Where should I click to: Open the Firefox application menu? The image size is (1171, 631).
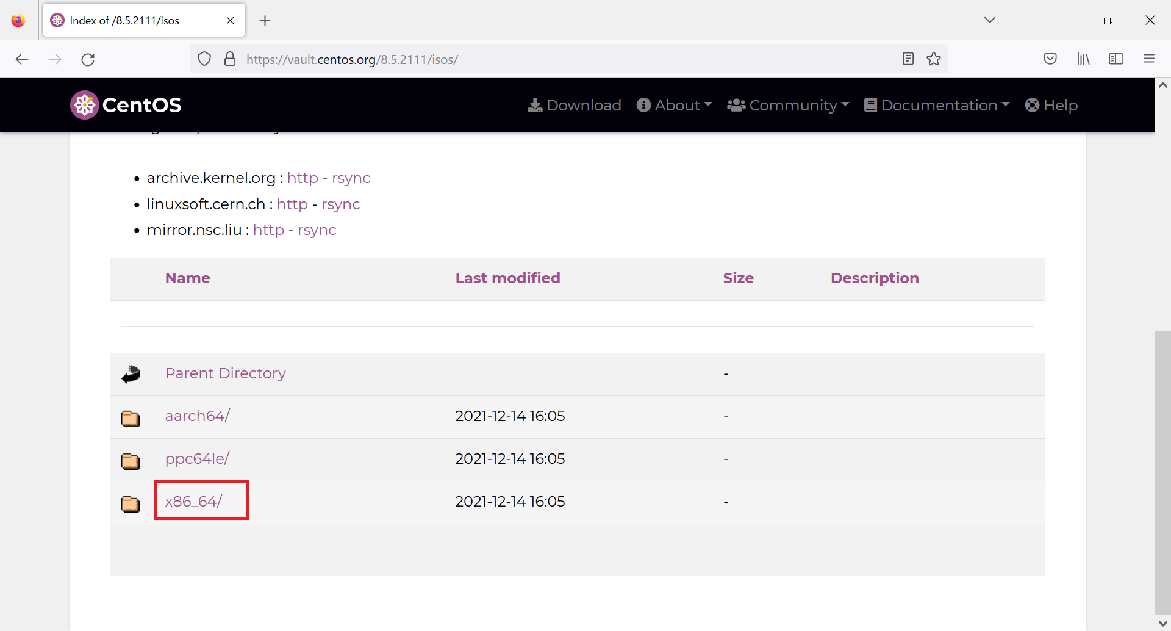[1149, 59]
